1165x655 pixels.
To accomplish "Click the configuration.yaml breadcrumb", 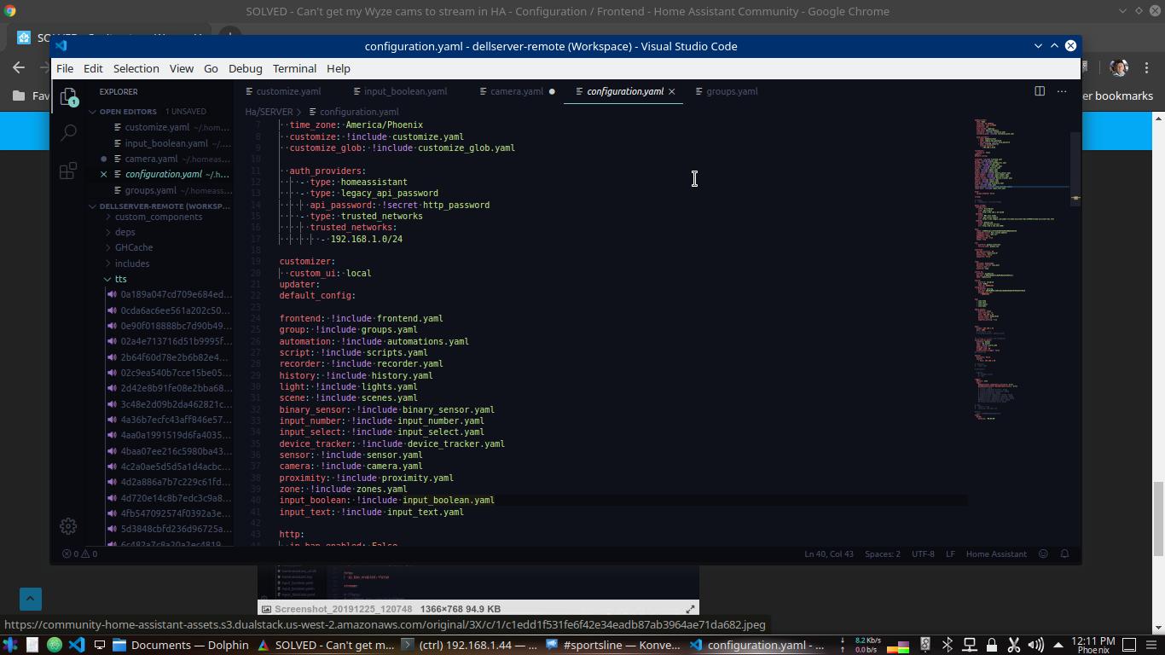I will pos(354,112).
